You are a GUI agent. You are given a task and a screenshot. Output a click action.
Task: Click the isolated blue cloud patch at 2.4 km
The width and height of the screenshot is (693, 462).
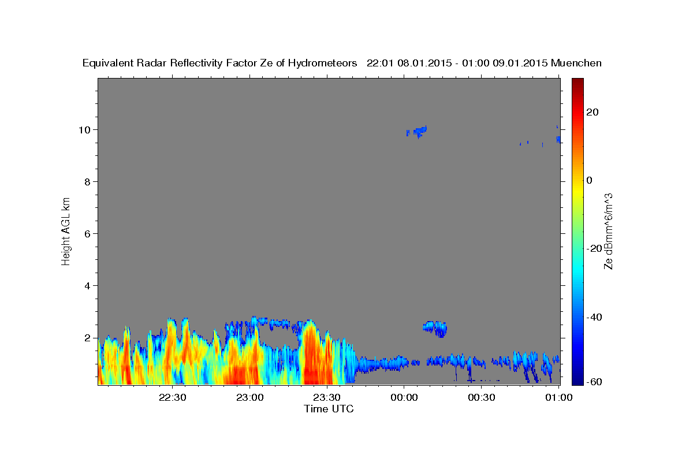point(435,328)
